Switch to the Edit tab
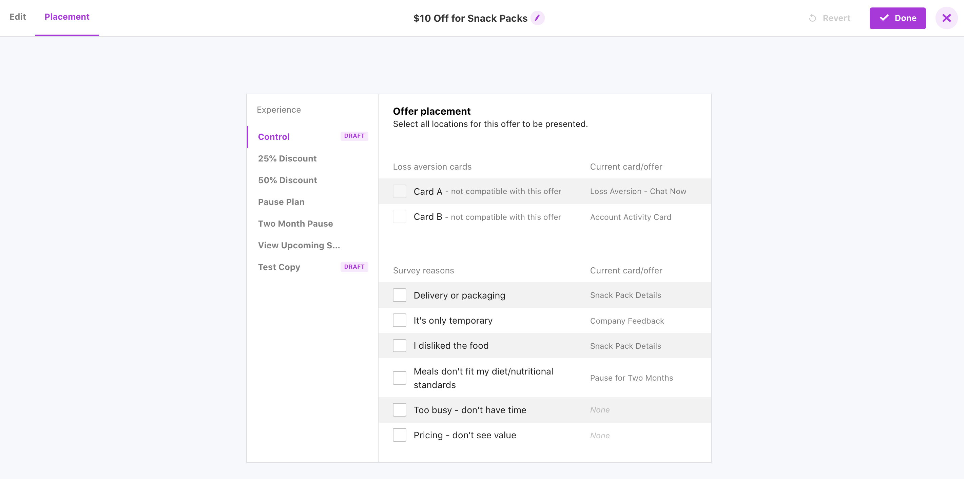The height and width of the screenshot is (479, 964). coord(18,17)
